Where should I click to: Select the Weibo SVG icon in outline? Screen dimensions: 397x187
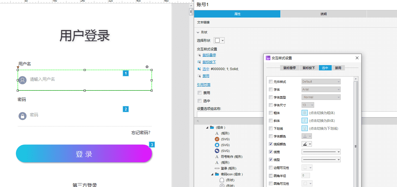(217, 139)
